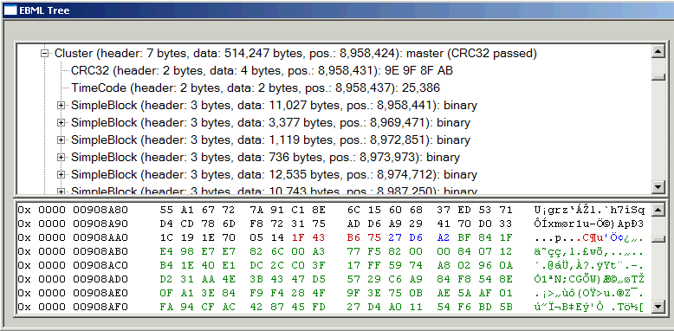Expand SimpleBlock with data 3,377 bytes

pos(61,122)
